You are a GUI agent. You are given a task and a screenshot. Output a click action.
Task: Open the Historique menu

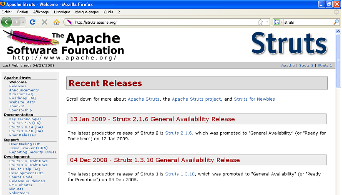[x=62, y=12]
